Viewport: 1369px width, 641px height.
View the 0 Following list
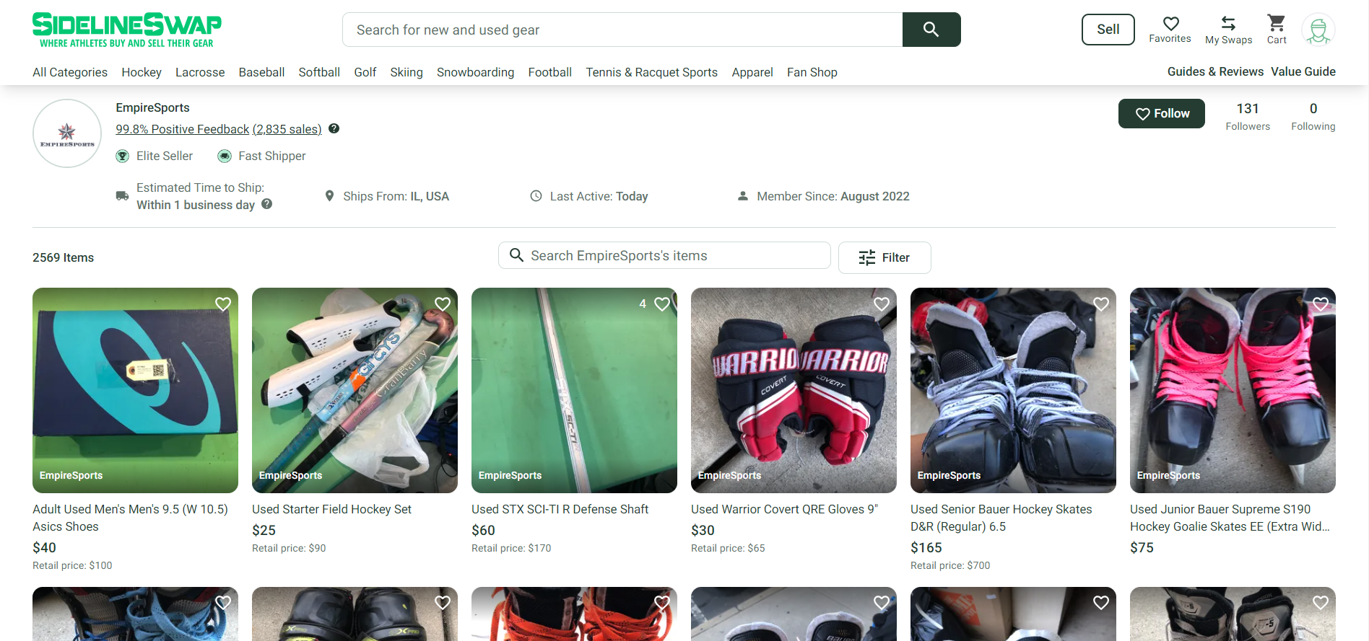tap(1313, 116)
